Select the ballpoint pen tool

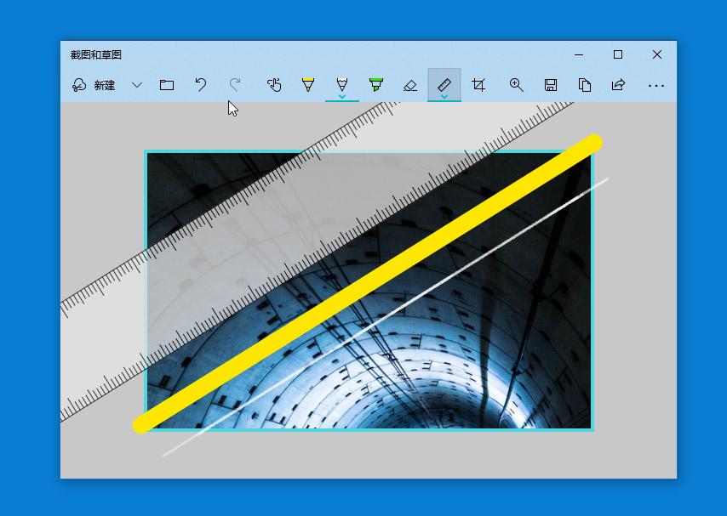[308, 84]
